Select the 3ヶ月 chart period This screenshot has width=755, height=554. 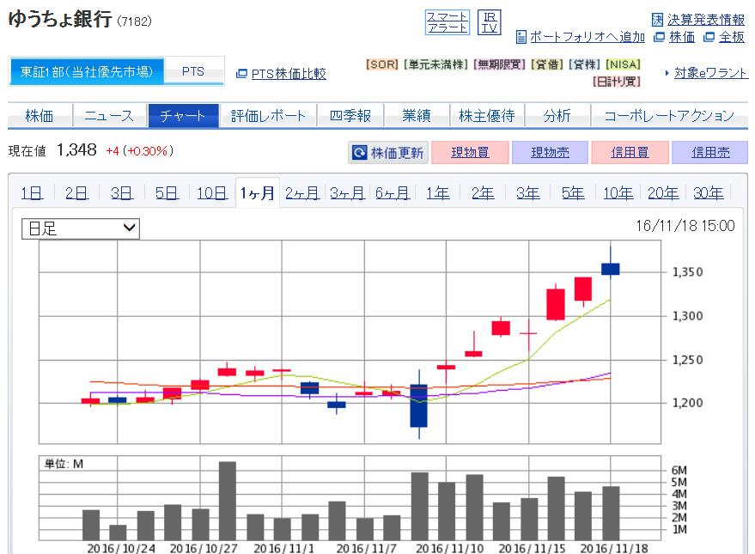click(347, 193)
